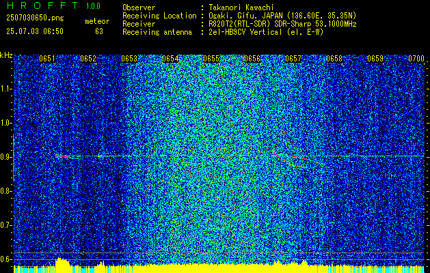Click the 0654 time marker
This screenshot has width=430, height=273.
click(170, 59)
